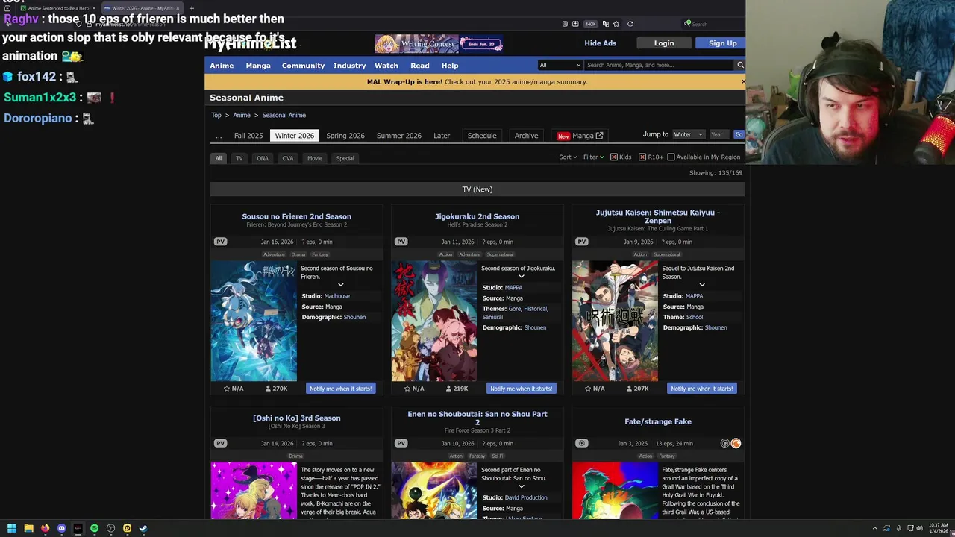Select the OVA type filter
This screenshot has height=537, width=955.
coord(288,158)
